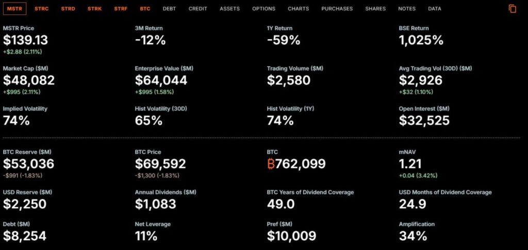528x250 pixels.
Task: Open the CHARTS tab
Action: pyautogui.click(x=299, y=9)
